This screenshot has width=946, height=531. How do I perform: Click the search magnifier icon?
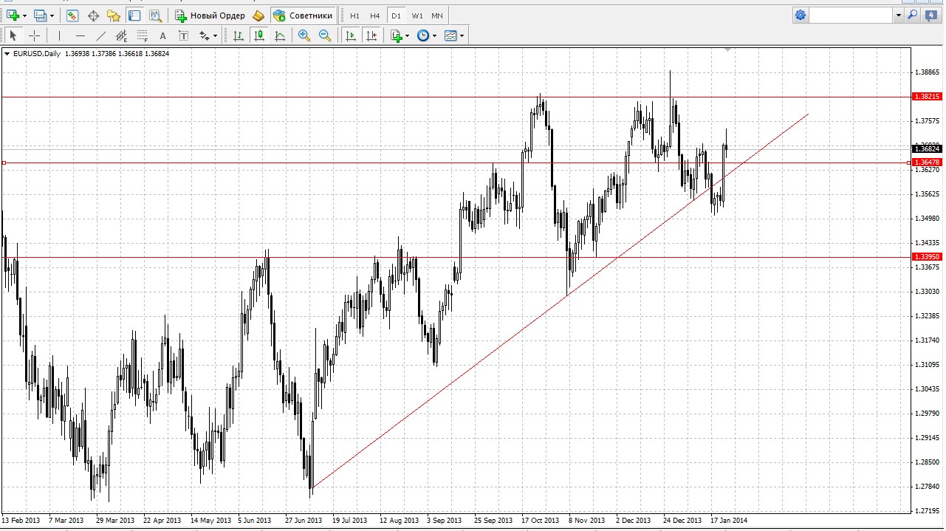coord(913,15)
